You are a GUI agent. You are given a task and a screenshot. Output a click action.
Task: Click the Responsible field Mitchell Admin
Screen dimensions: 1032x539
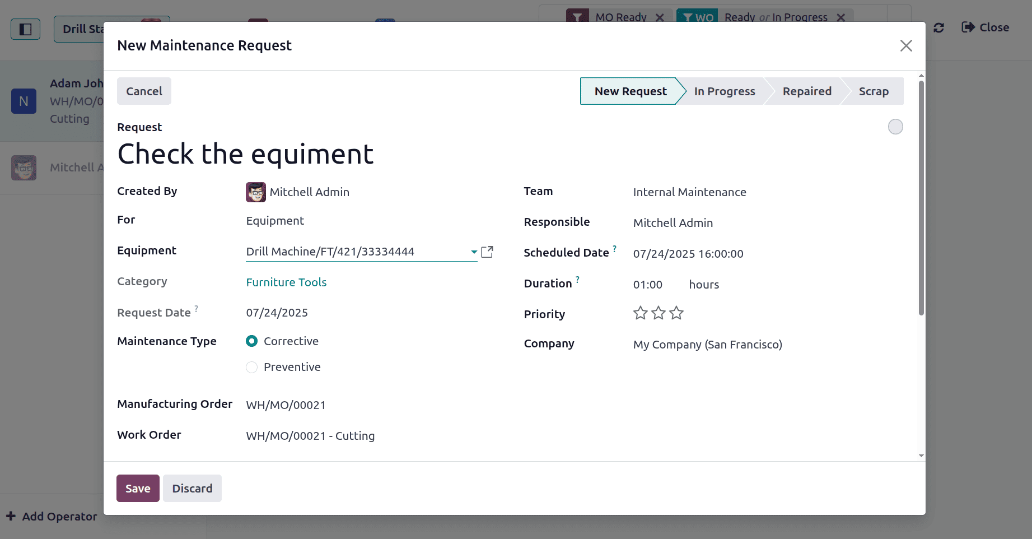(673, 223)
